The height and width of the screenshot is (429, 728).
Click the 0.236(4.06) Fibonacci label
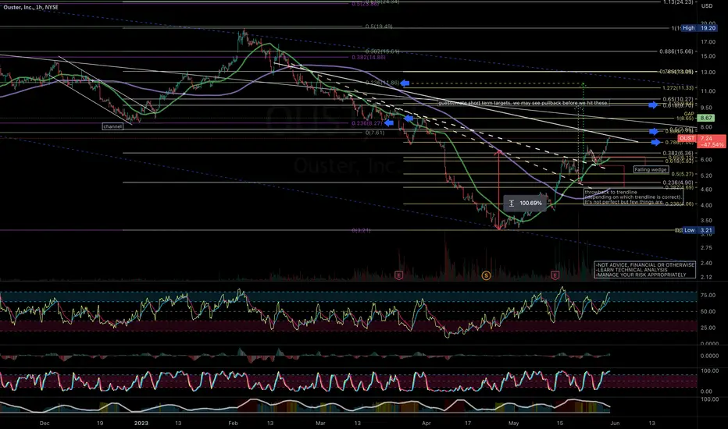click(678, 204)
